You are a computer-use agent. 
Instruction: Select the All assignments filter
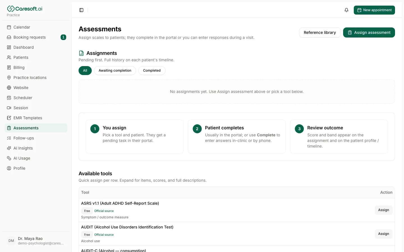85,71
